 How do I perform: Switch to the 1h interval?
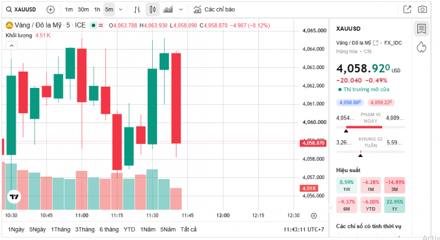97,9
